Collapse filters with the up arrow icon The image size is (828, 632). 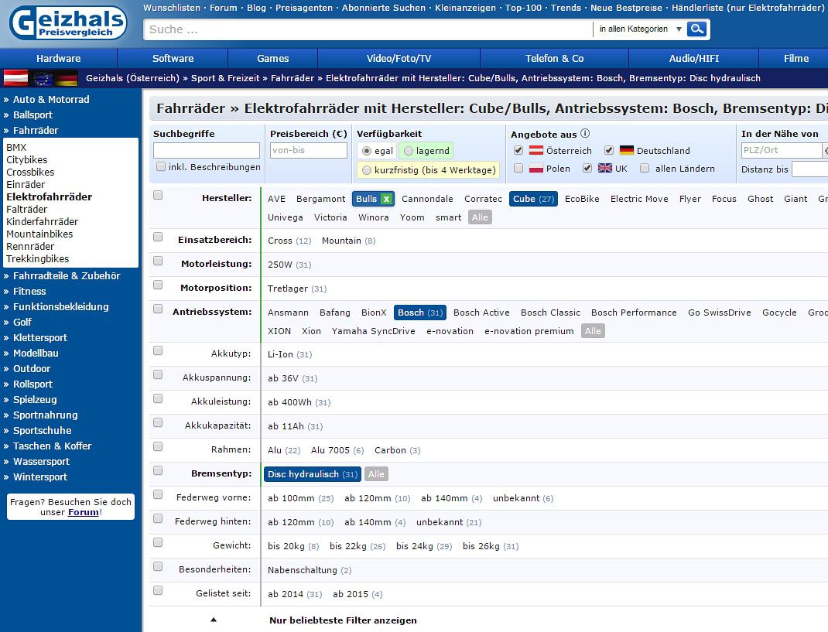pos(214,620)
